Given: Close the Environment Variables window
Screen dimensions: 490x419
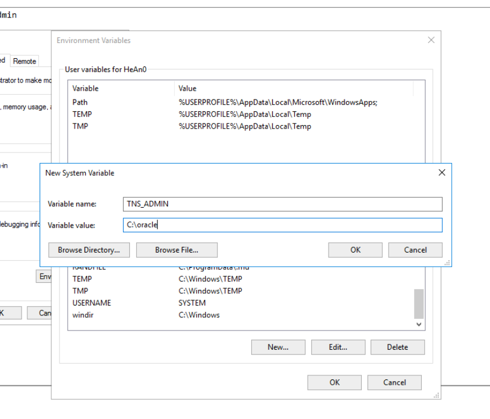Looking at the screenshot, I should pyautogui.click(x=431, y=40).
